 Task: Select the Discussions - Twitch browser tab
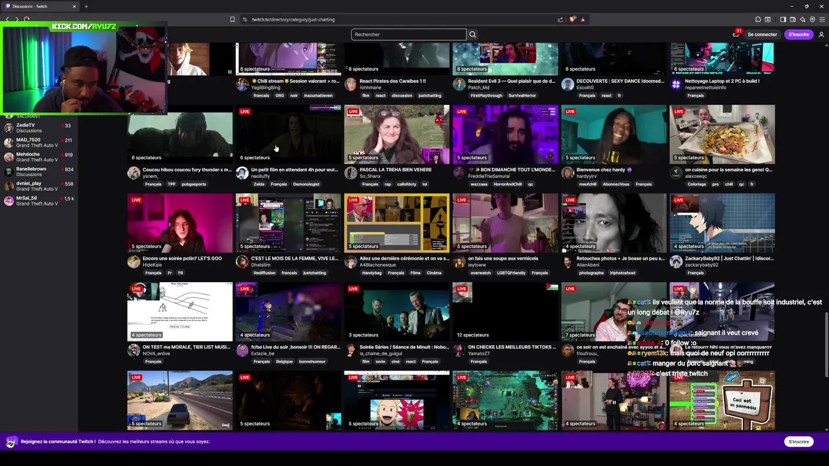40,6
